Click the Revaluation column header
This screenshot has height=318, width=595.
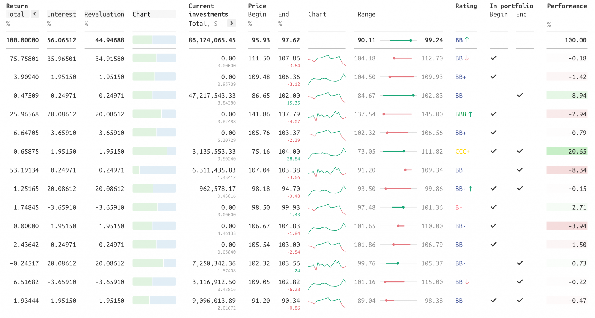pos(104,14)
